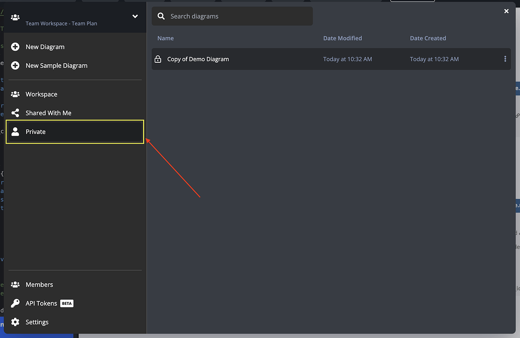The image size is (520, 338).
Task: Click the search magnifying glass icon
Action: pos(161,16)
